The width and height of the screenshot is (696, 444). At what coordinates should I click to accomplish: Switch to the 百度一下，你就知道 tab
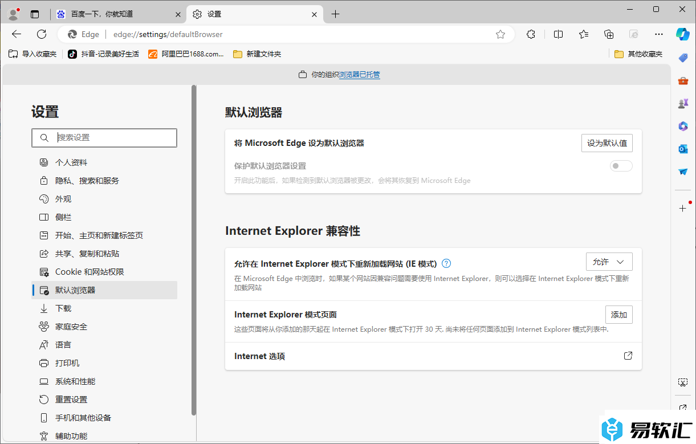coord(119,14)
